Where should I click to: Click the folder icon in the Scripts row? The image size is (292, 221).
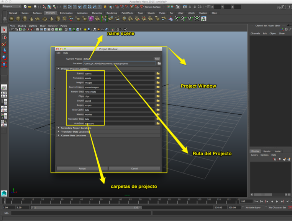[x=158, y=105]
